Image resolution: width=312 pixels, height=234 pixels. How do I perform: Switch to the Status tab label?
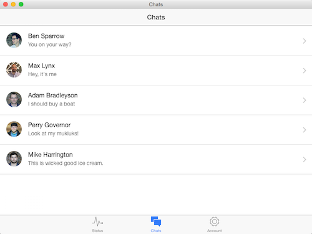[x=97, y=231]
